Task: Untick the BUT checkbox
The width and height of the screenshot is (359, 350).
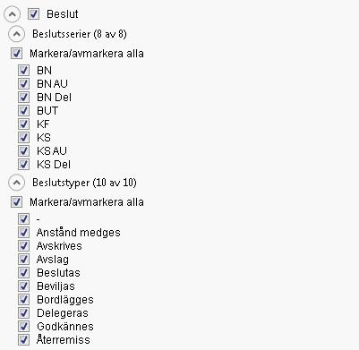Action: pyautogui.click(x=23, y=111)
